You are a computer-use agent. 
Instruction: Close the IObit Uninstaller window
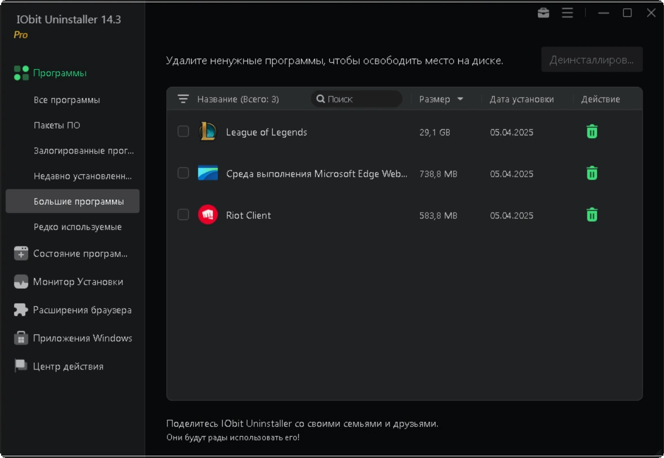[651, 13]
